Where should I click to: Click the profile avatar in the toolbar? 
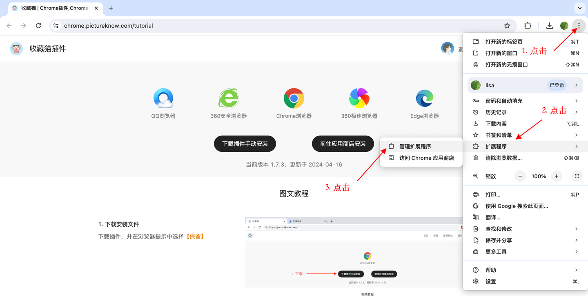point(564,26)
